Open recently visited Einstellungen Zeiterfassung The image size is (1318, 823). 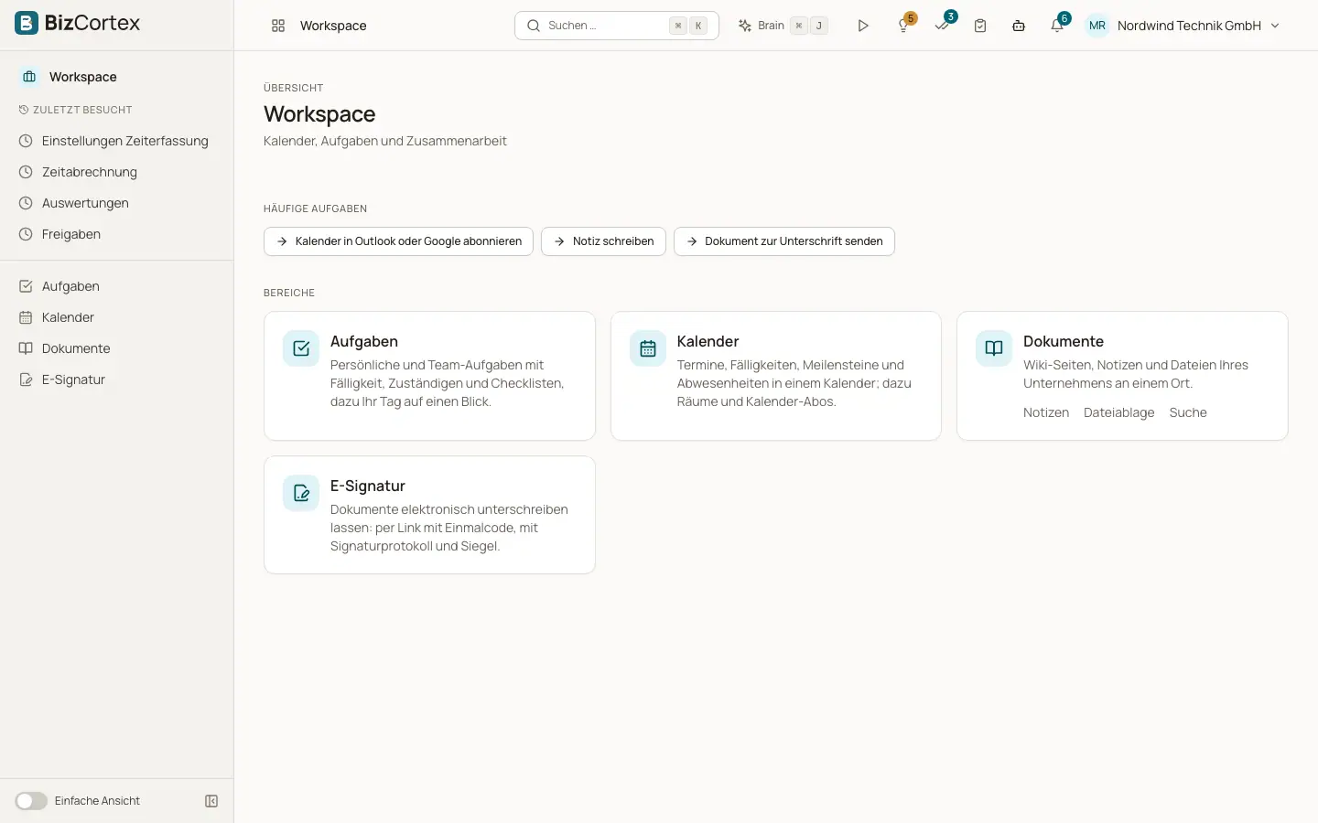[x=116, y=141]
